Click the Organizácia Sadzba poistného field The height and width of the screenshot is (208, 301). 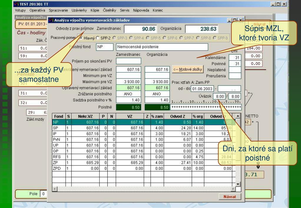coord(157,100)
